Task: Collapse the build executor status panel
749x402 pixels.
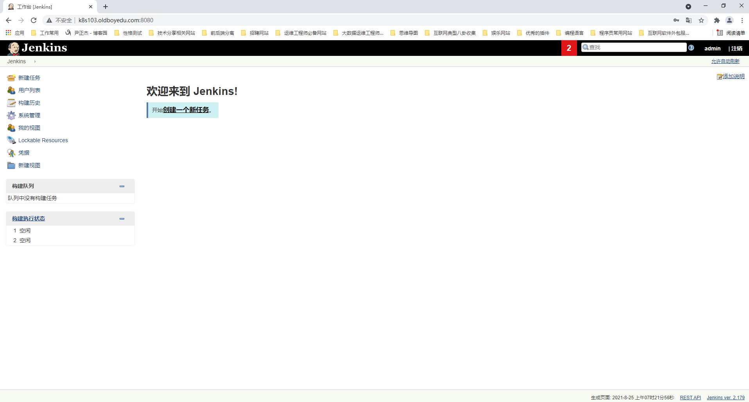Action: click(122, 219)
